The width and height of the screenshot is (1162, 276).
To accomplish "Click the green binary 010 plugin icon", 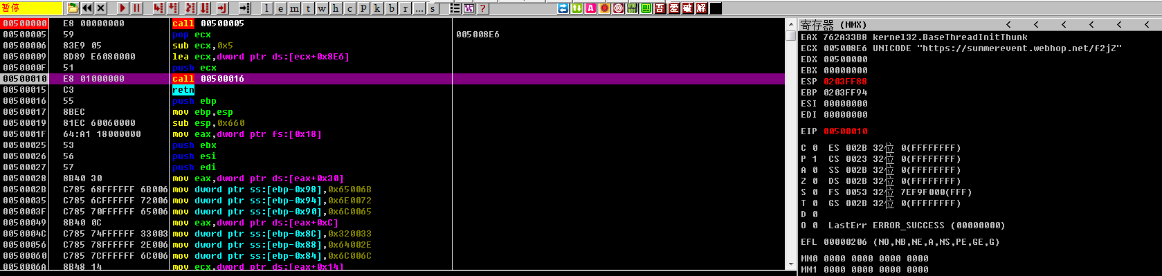I will pos(632,8).
